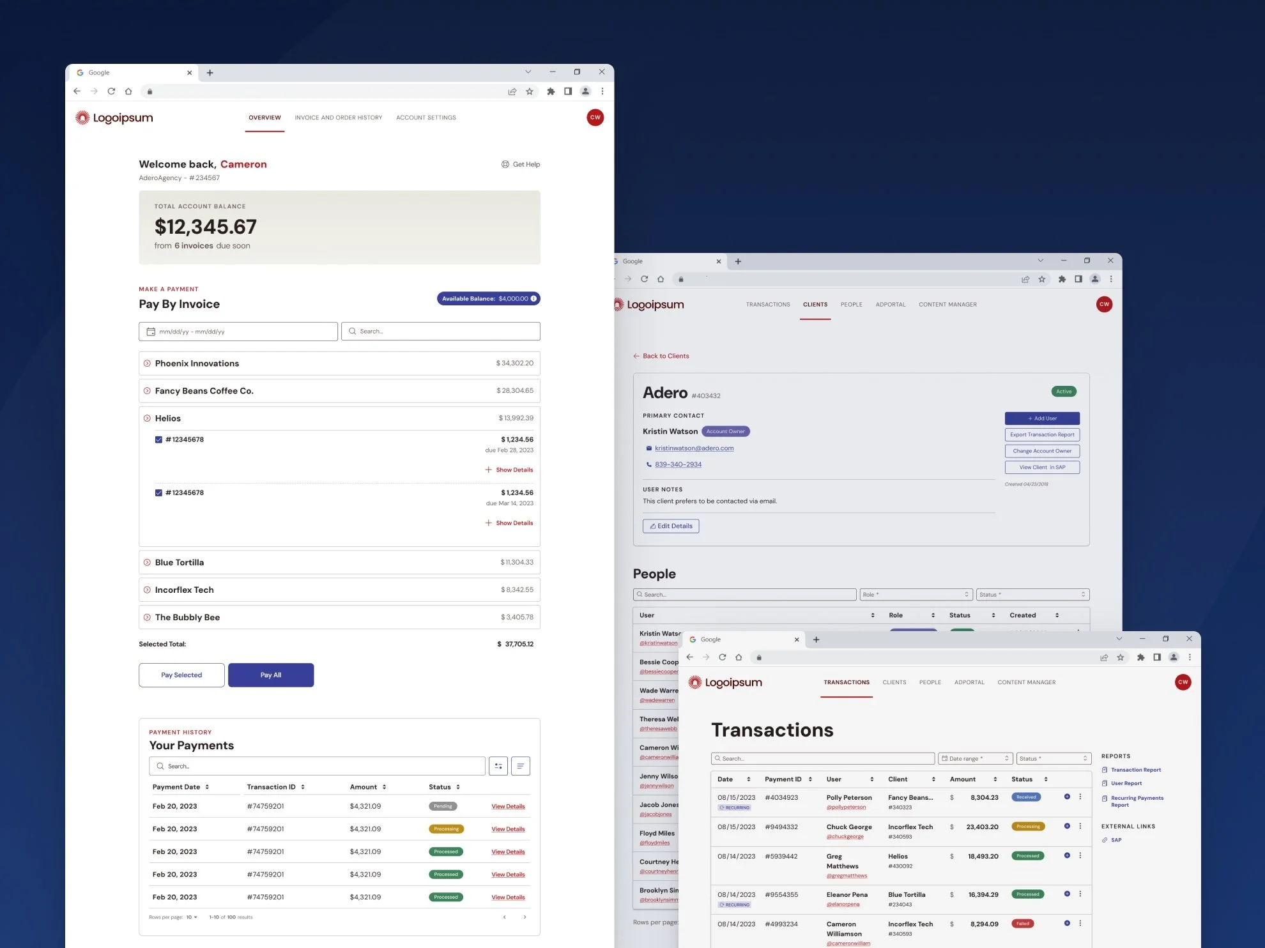
Task: Click bookmark star in overview browser window
Action: point(530,91)
